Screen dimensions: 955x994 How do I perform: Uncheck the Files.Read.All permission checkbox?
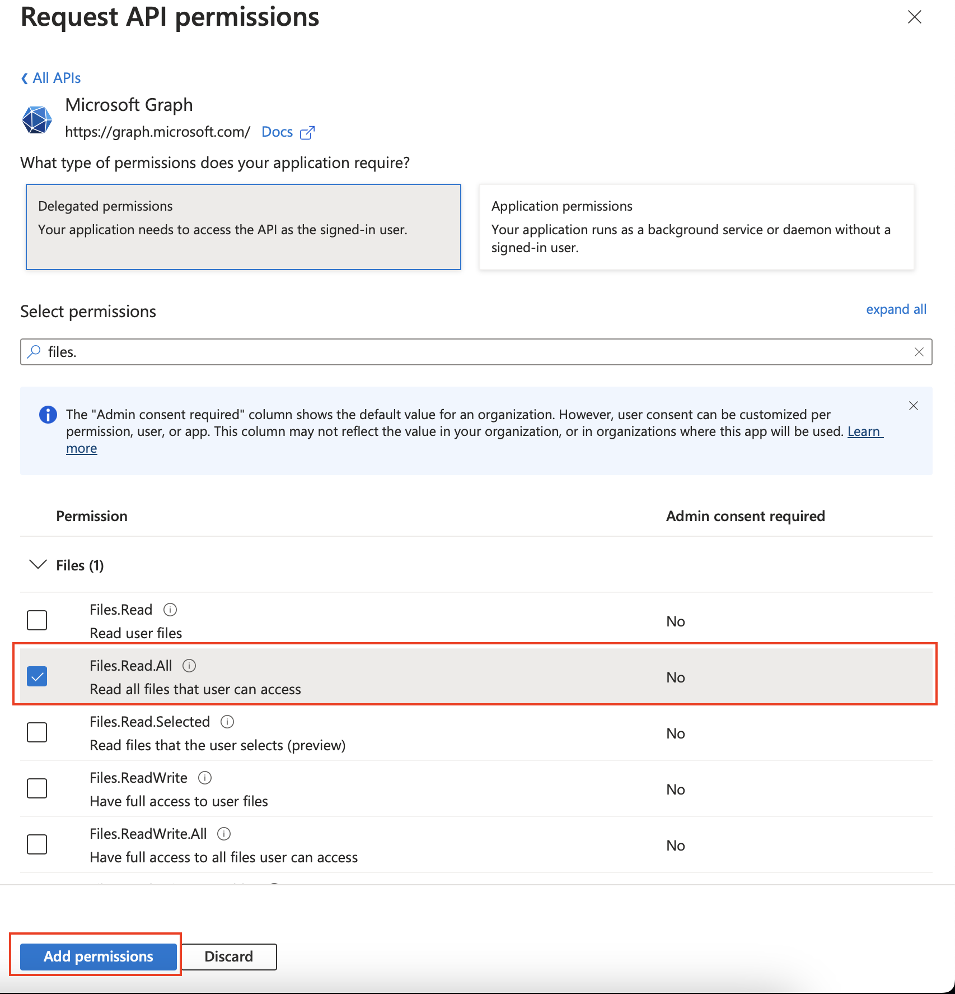point(37,676)
